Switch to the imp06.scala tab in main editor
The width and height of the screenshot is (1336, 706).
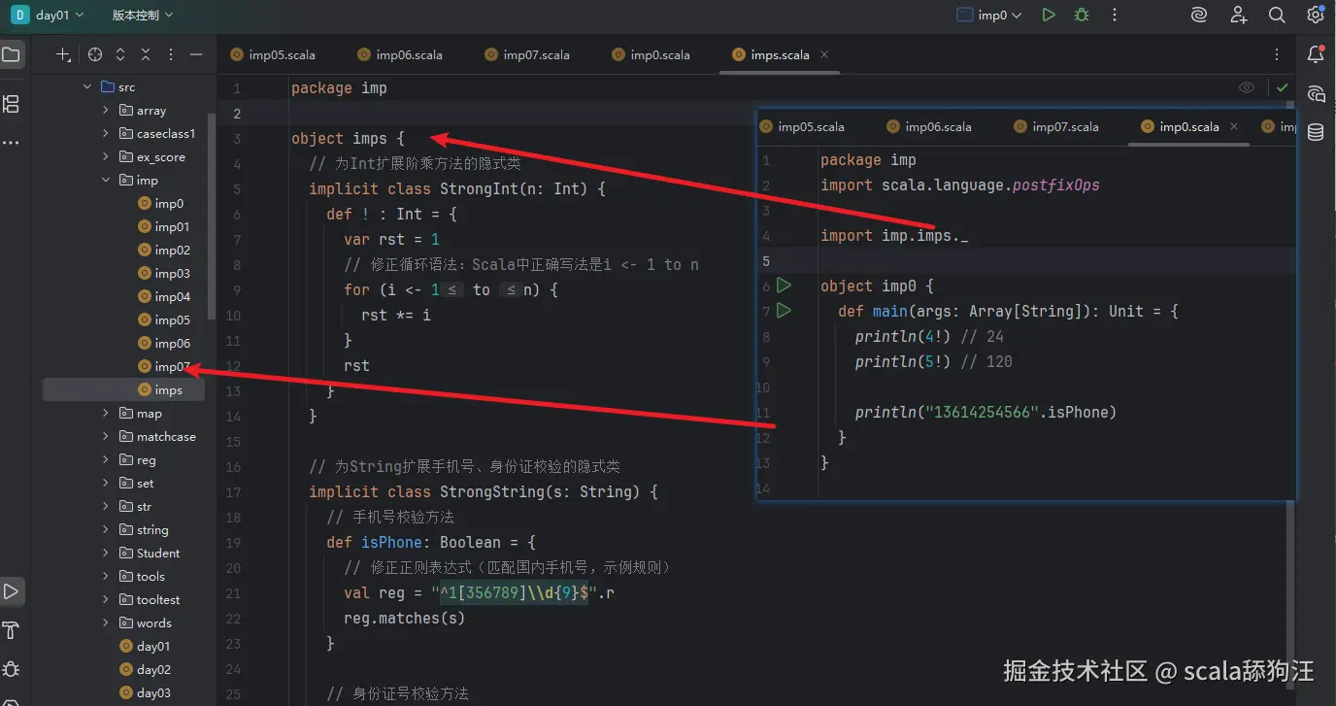400,54
